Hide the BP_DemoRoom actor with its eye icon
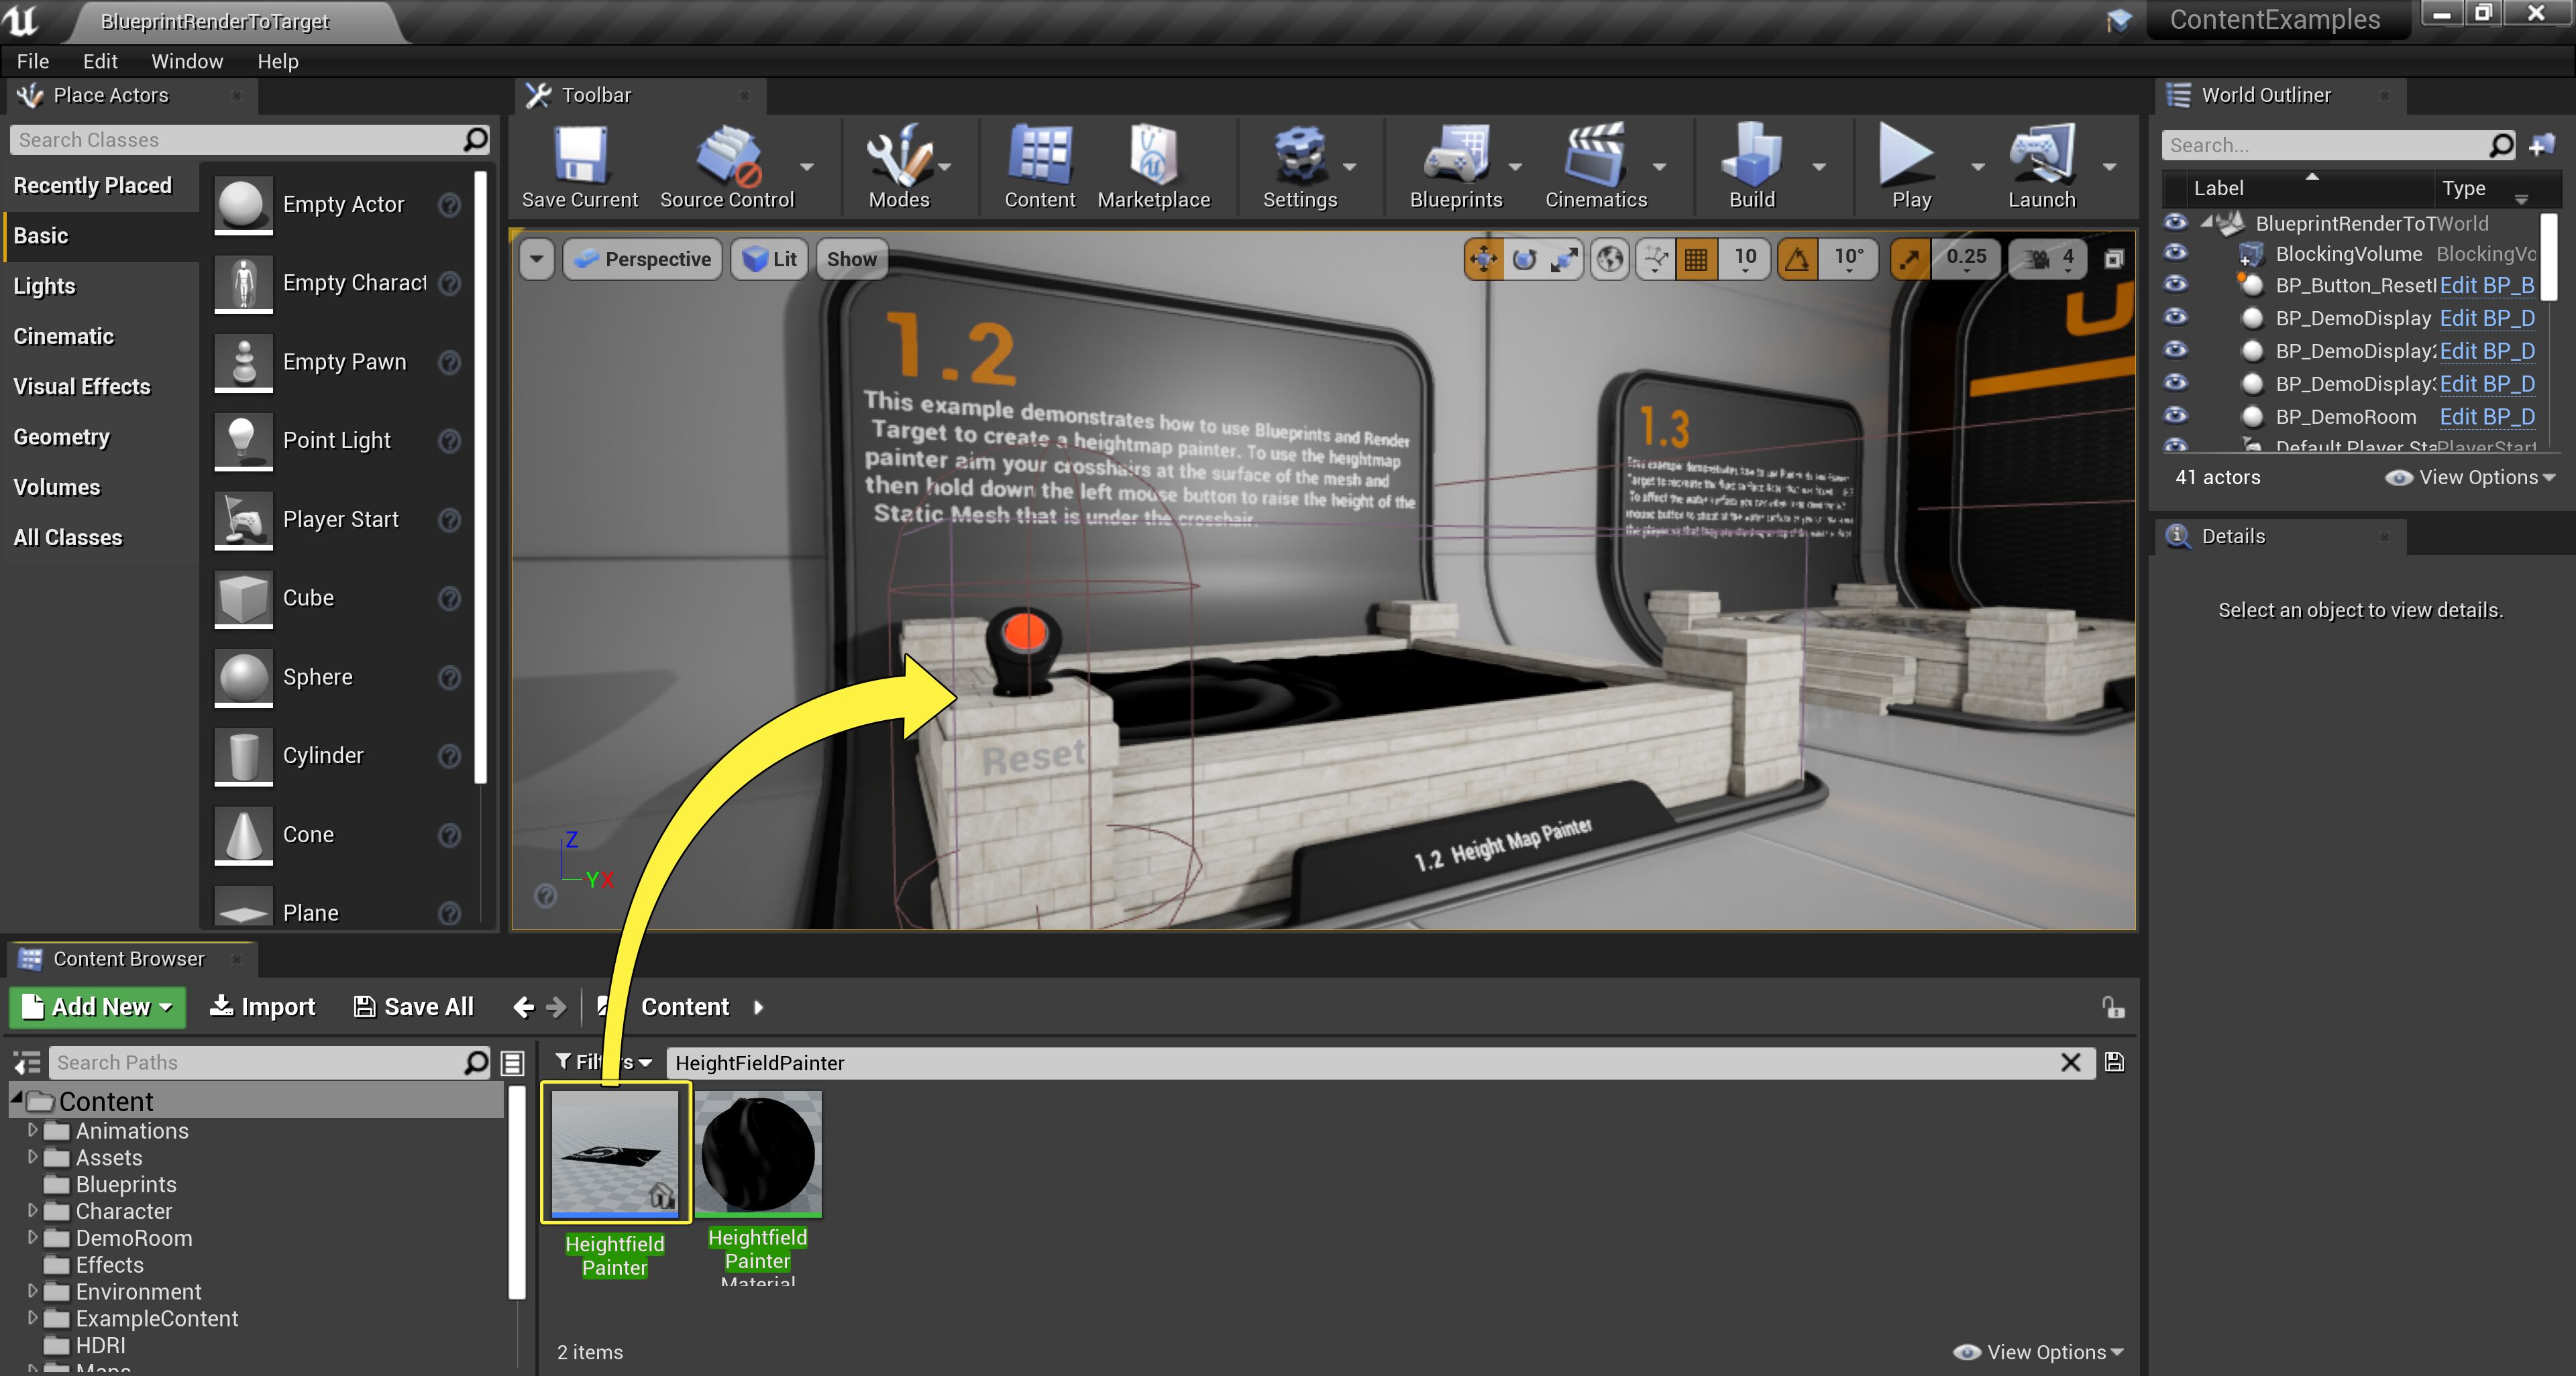The height and width of the screenshot is (1376, 2576). (2175, 416)
